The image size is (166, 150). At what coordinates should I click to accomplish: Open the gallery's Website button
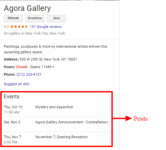13,18
